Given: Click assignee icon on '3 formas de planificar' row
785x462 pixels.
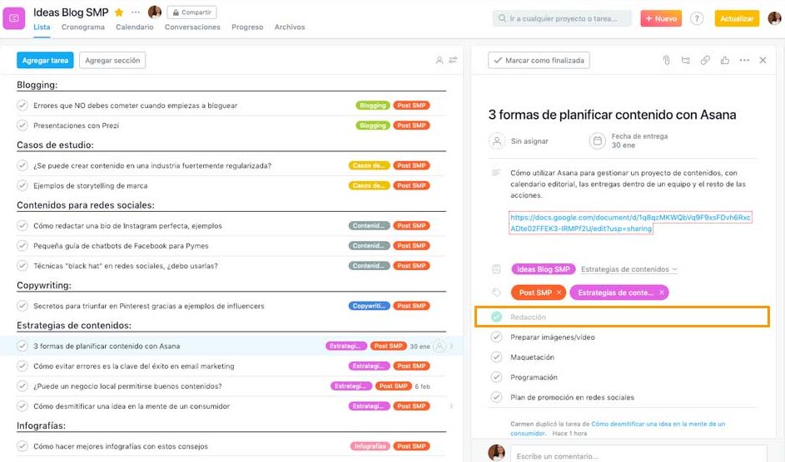Looking at the screenshot, I should coord(439,346).
